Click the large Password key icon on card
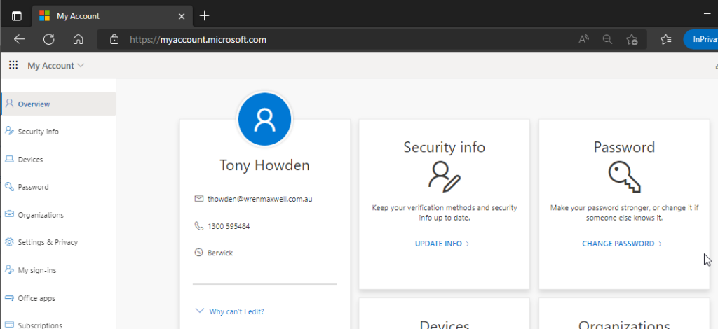 pos(624,177)
